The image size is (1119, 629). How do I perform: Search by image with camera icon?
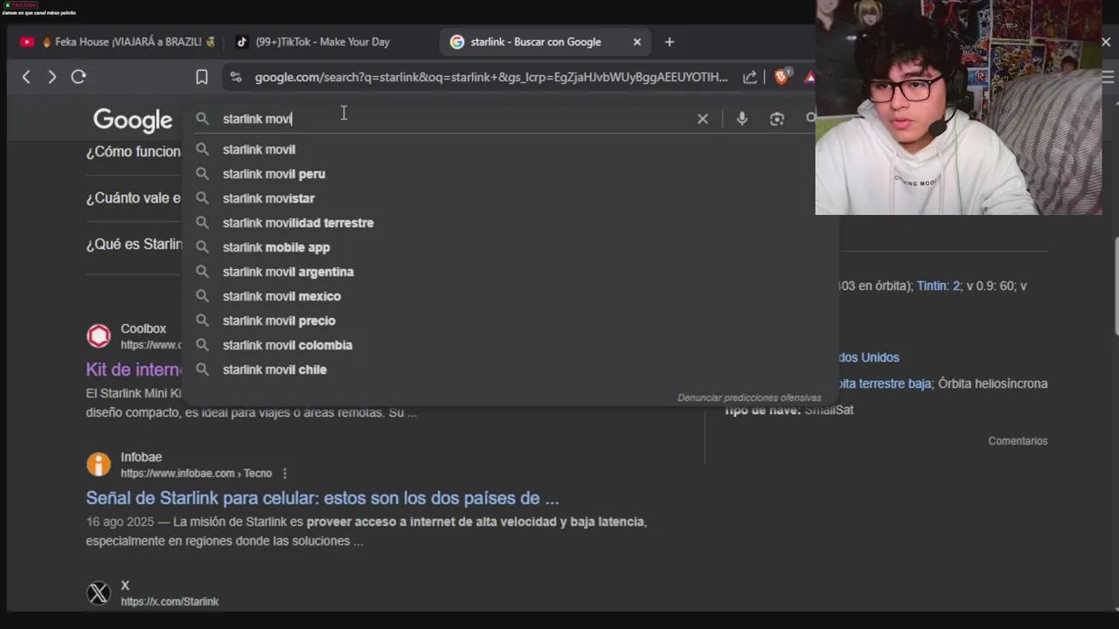tap(777, 119)
